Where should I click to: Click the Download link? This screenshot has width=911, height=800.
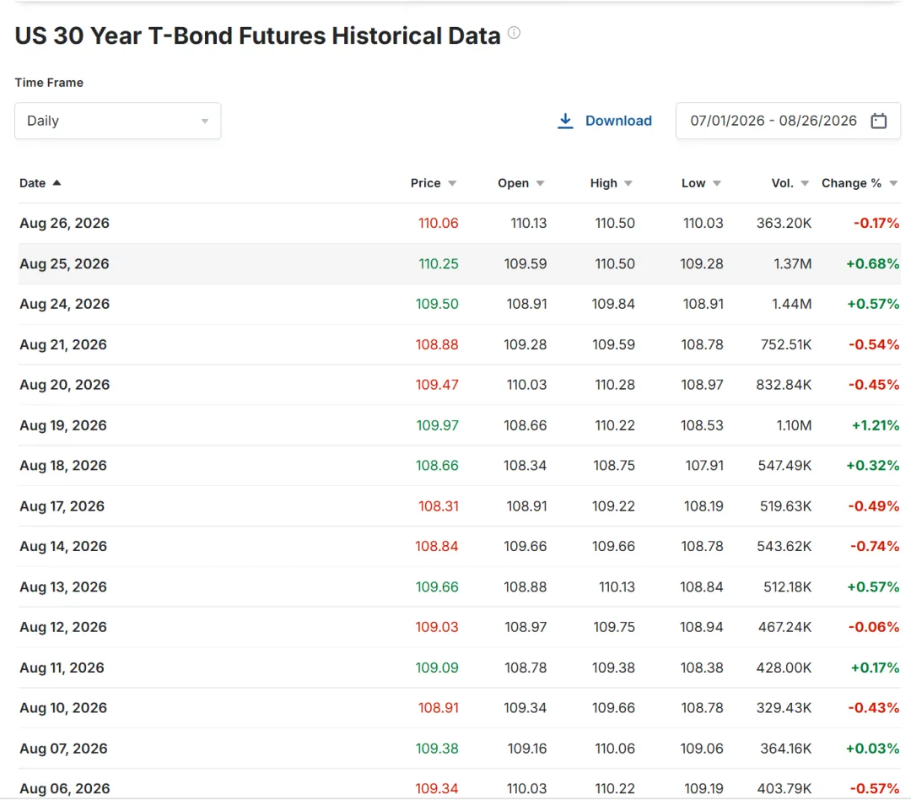point(618,121)
